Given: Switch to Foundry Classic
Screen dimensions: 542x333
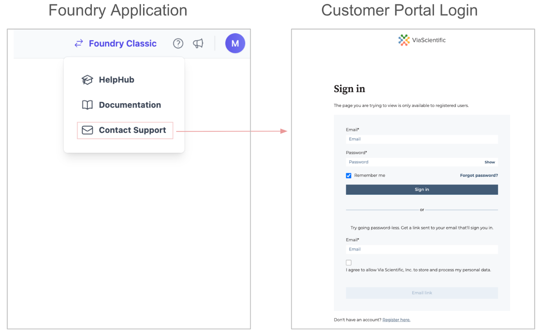Looking at the screenshot, I should 123,43.
